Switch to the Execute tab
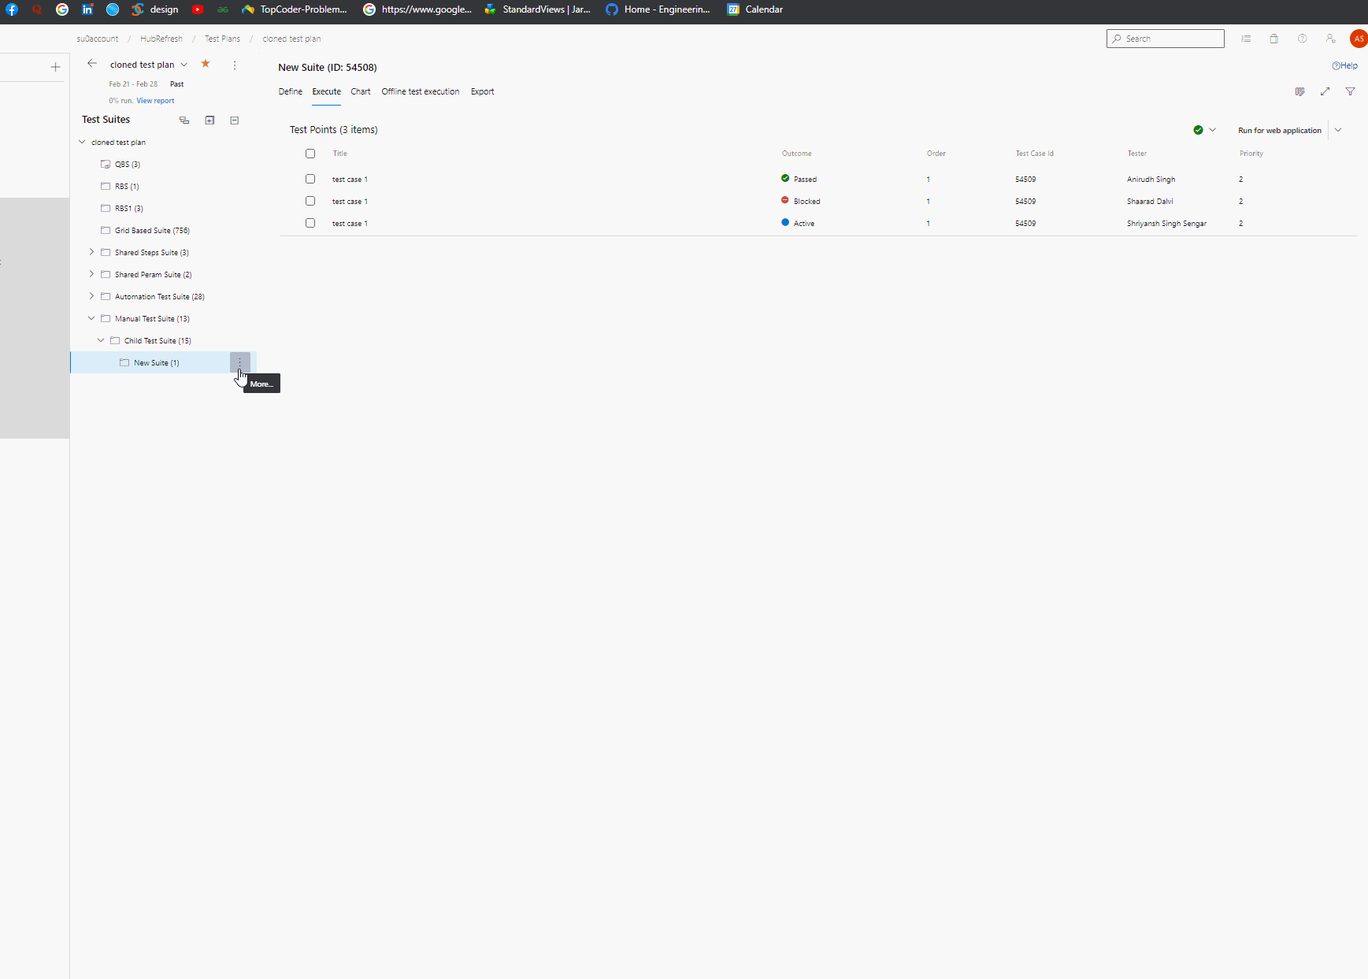The width and height of the screenshot is (1368, 979). [x=327, y=91]
